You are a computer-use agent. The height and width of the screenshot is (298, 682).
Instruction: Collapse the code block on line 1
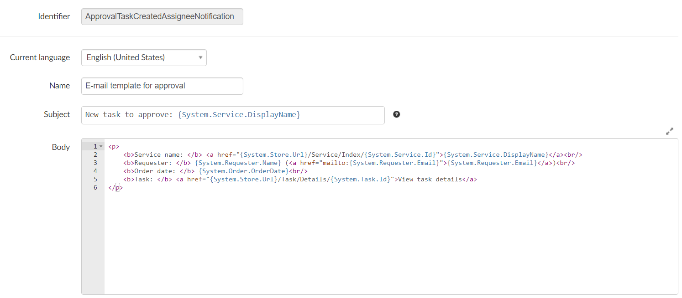pyautogui.click(x=101, y=146)
